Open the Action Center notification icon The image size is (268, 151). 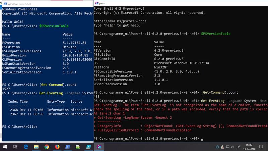coord(261,147)
